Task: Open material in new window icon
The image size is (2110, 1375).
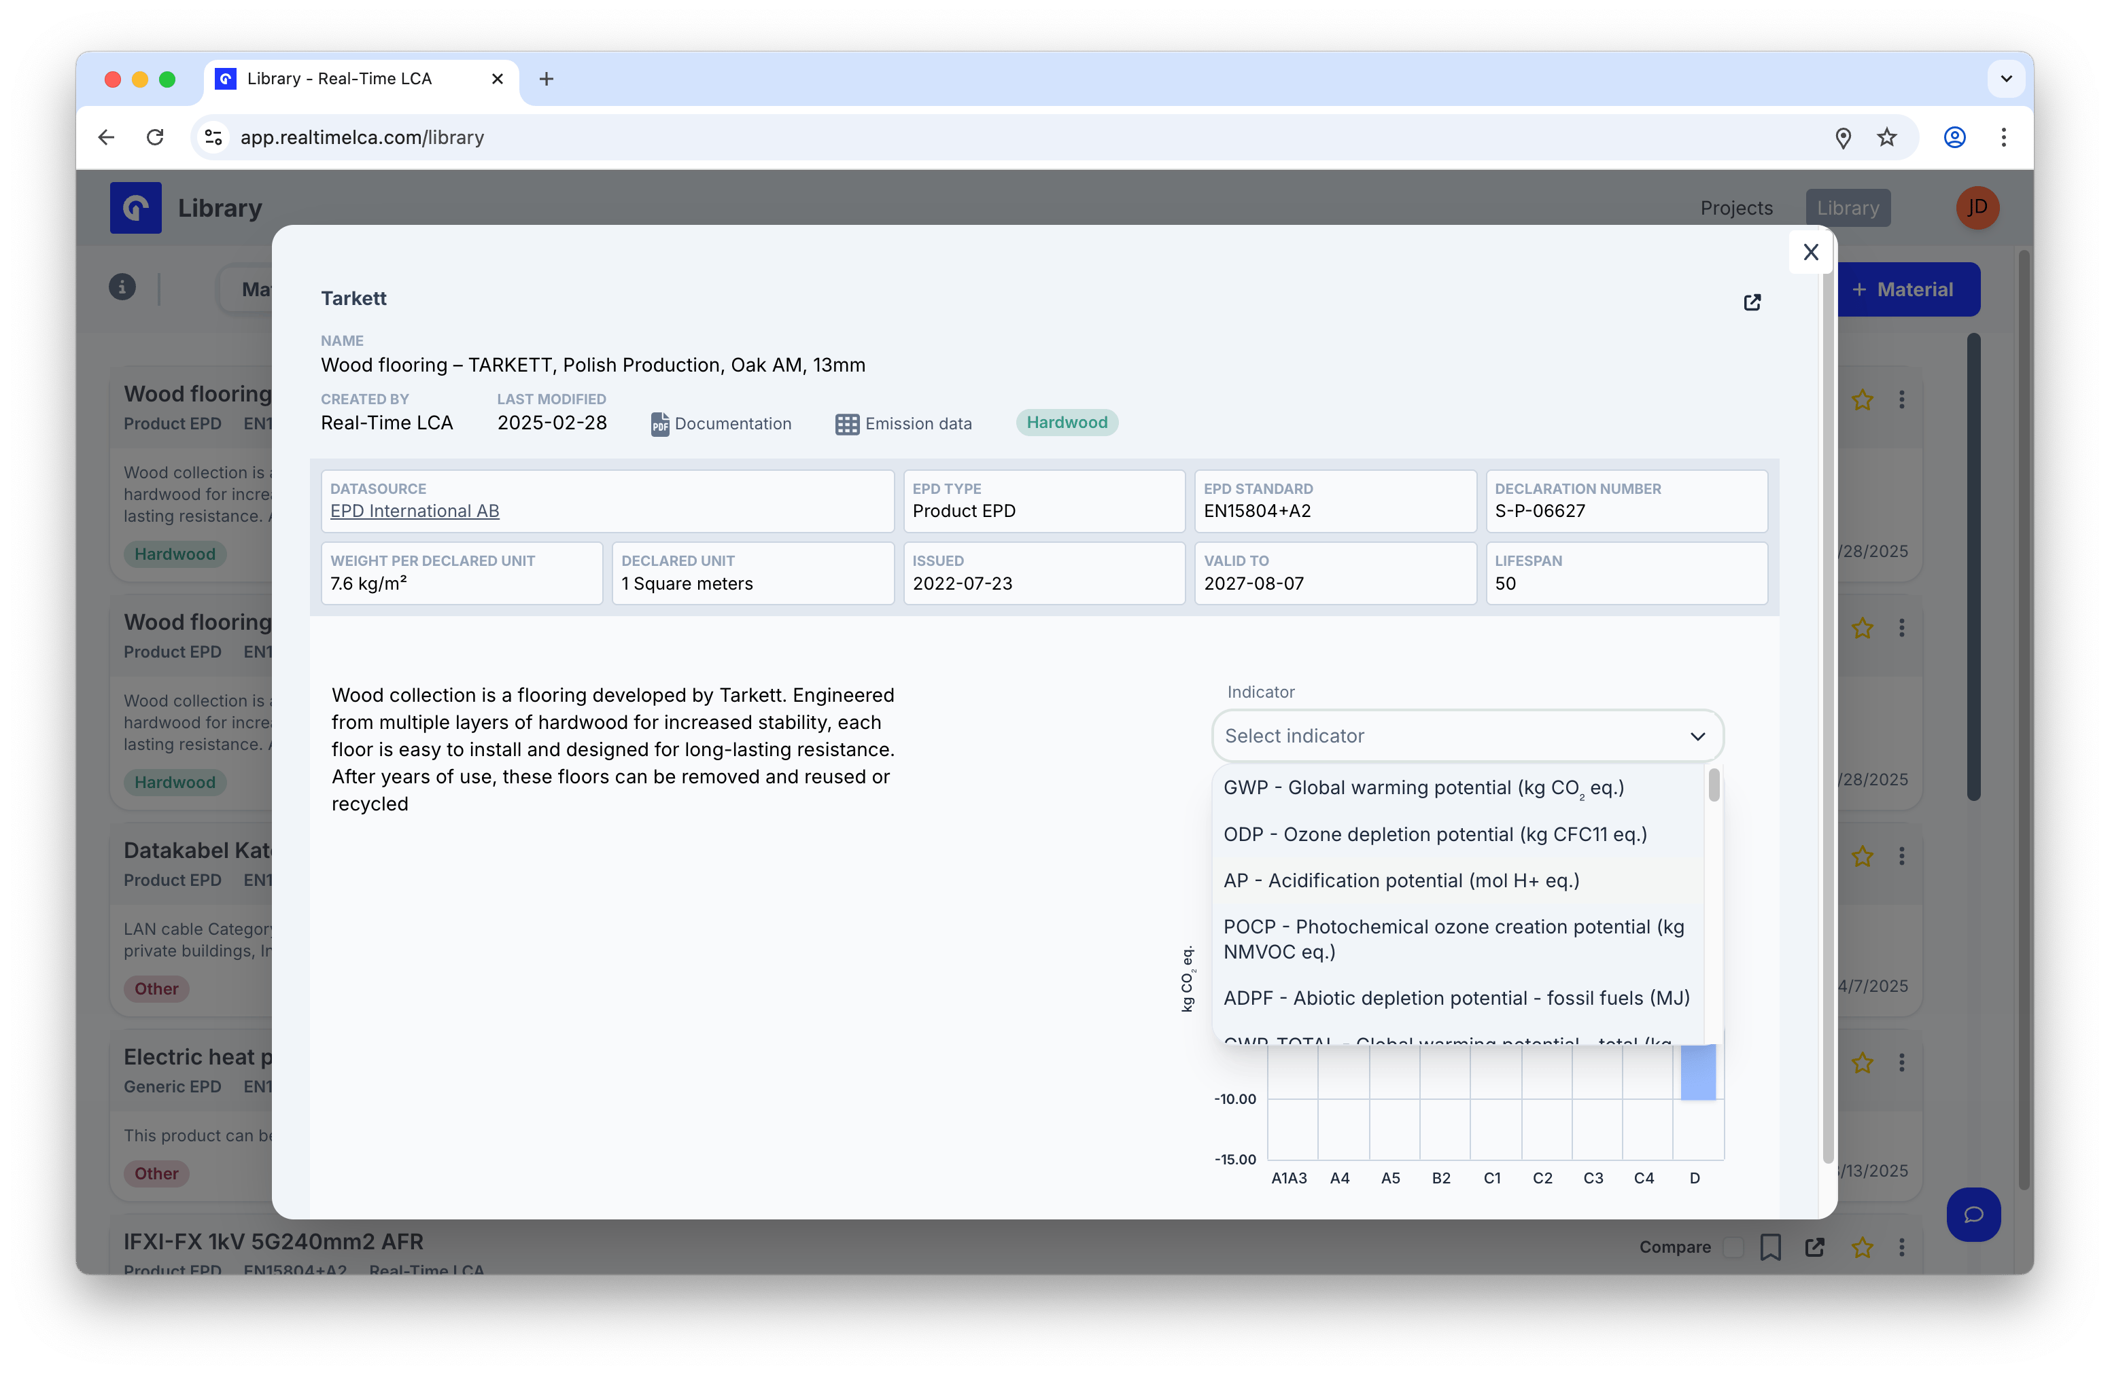Action: 1752,303
